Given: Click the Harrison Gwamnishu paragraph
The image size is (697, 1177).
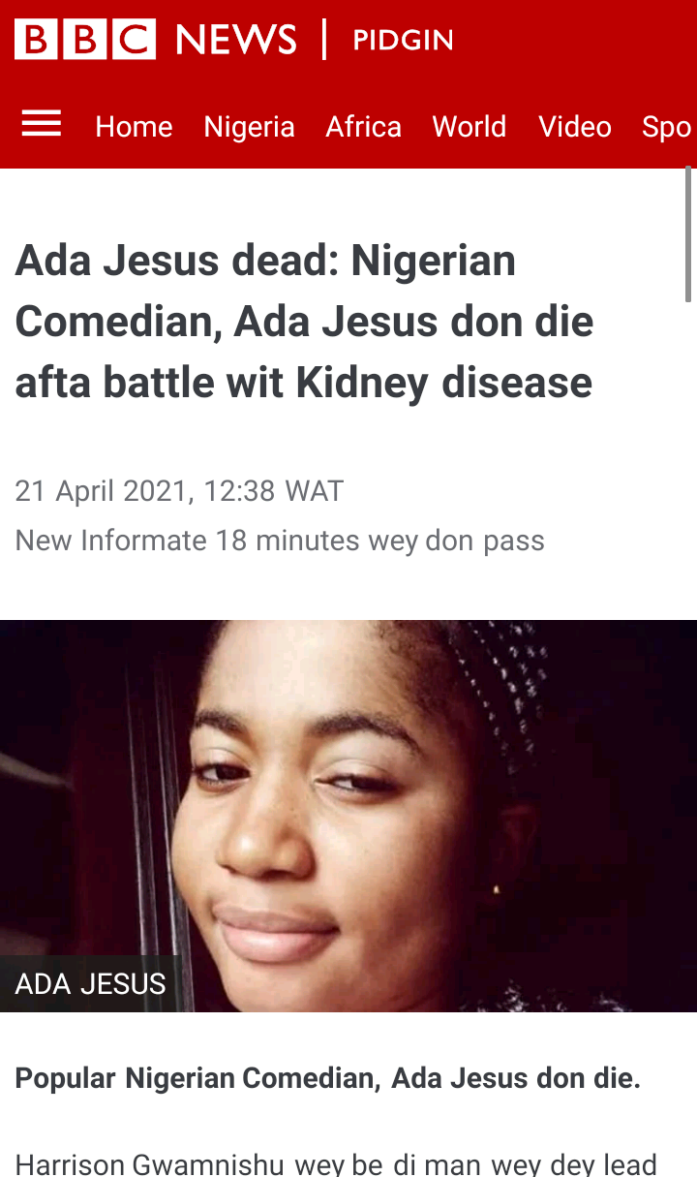Looking at the screenshot, I should click(x=336, y=1163).
